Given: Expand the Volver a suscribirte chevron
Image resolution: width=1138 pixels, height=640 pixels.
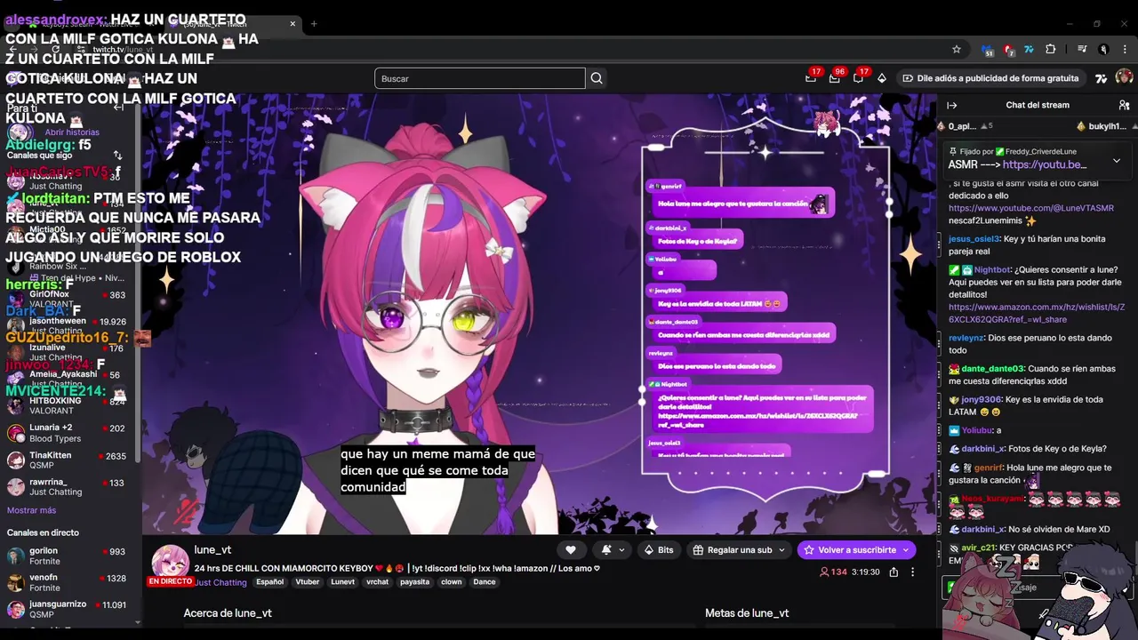Looking at the screenshot, I should tap(906, 550).
